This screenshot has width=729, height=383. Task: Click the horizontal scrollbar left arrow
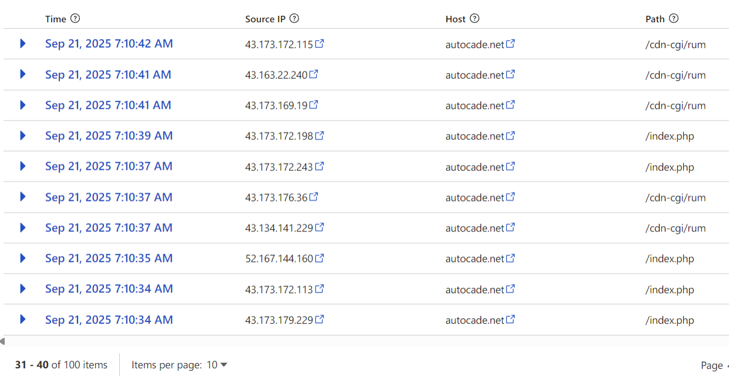click(x=2, y=341)
